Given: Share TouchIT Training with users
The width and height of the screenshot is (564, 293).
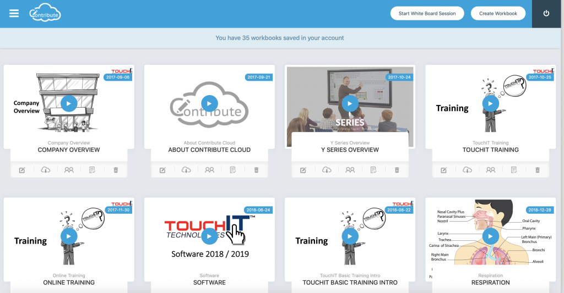Looking at the screenshot, I should pyautogui.click(x=491, y=170).
